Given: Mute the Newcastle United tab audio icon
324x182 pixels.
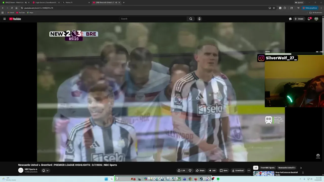Looking at the screenshot, I should click(x=116, y=3).
